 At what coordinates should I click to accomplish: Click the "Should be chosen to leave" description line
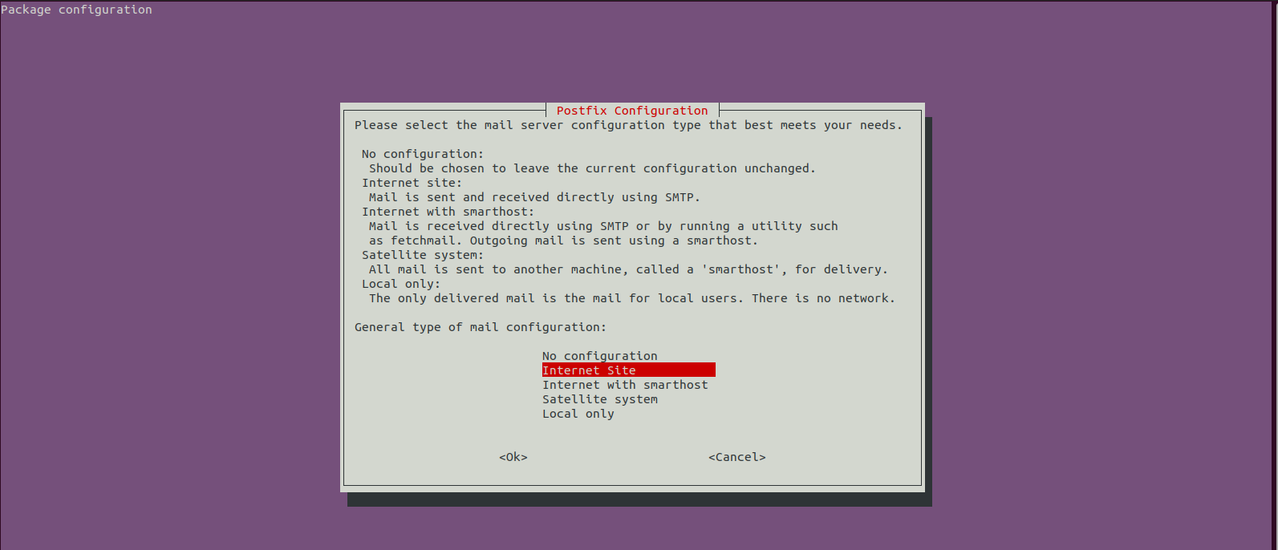592,168
